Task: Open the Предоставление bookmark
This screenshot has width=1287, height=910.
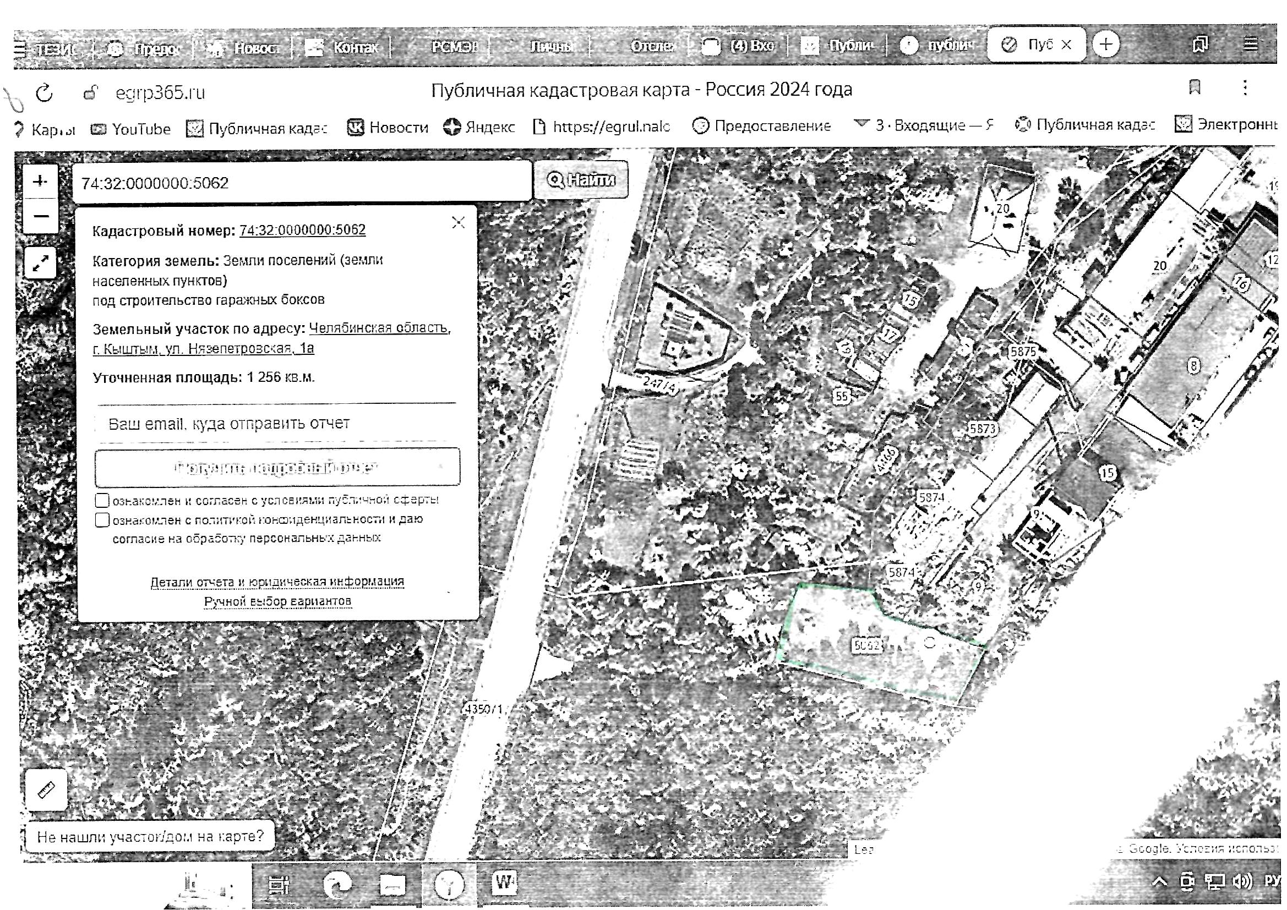Action: [x=761, y=126]
